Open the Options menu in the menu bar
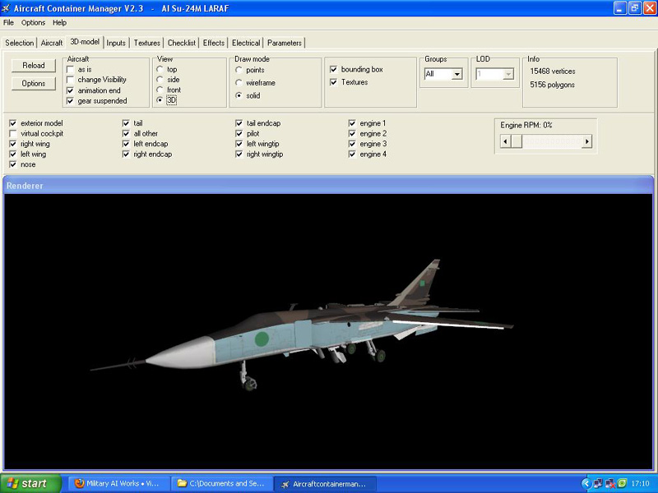The image size is (658, 493). click(x=33, y=22)
